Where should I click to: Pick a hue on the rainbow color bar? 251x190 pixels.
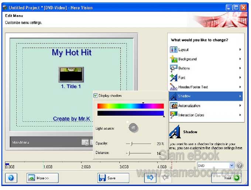(130, 106)
